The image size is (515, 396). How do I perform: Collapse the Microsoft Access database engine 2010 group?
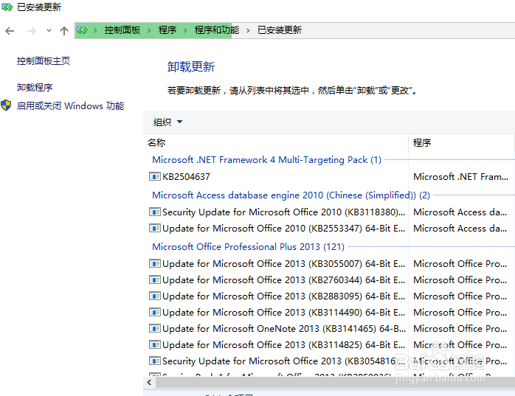coord(291,195)
